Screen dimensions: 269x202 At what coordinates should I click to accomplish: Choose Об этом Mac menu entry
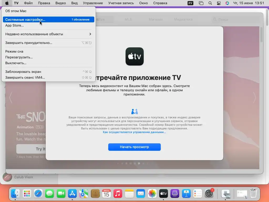[49, 11]
